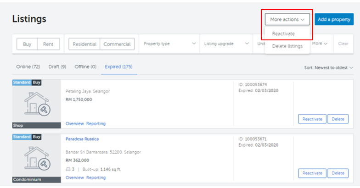This screenshot has width=360, height=188.
Task: Open the Paradesa Rustica listing title link
Action: click(82, 139)
